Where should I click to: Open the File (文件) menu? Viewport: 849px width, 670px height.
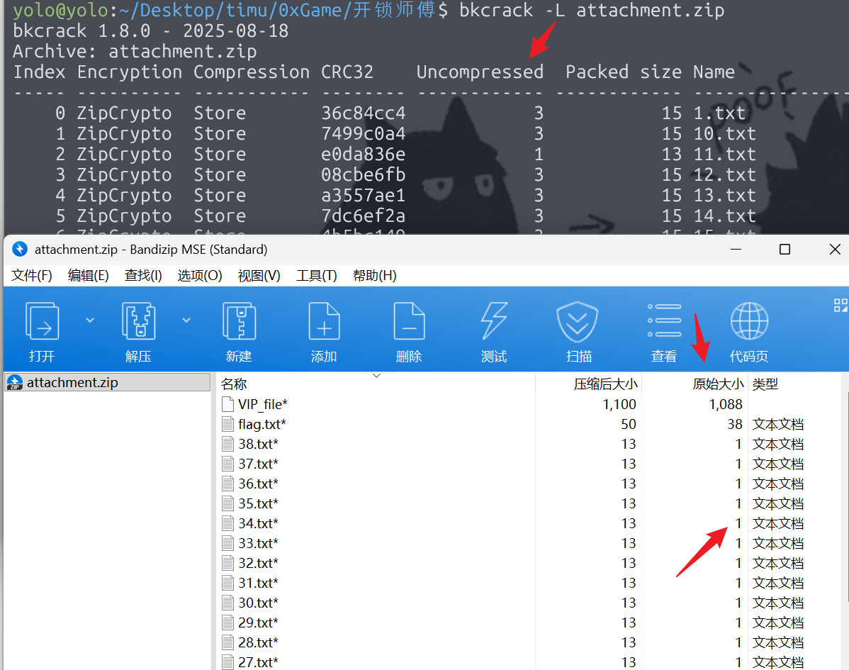tap(32, 276)
